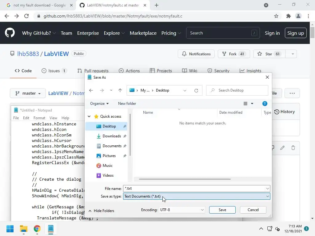Switch to Issues tab
Screen dimensions: 315x236
click(x=54, y=71)
